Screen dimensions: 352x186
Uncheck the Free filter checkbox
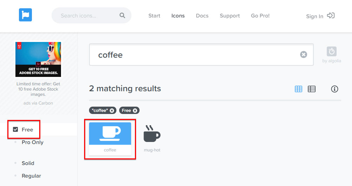tap(15, 129)
